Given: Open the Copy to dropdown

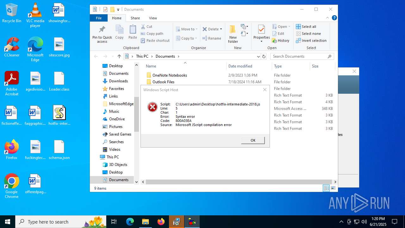Looking at the screenshot, I should click(187, 38).
